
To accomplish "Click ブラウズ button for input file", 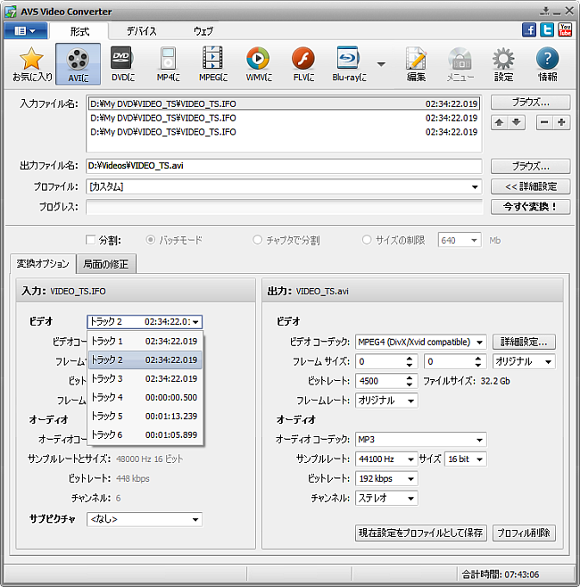I will click(x=531, y=103).
